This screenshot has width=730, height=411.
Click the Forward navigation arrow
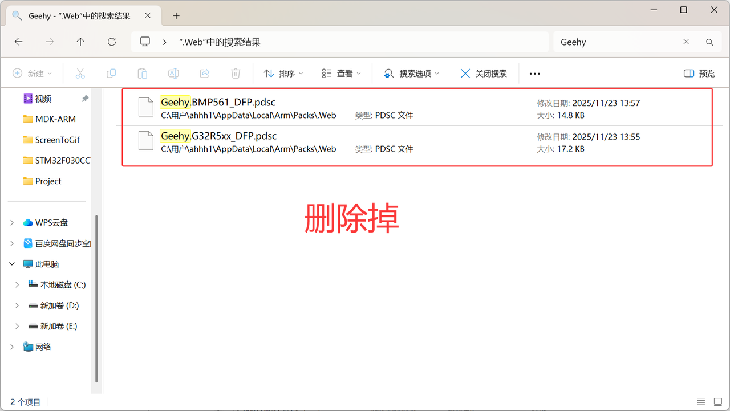pyautogui.click(x=50, y=42)
